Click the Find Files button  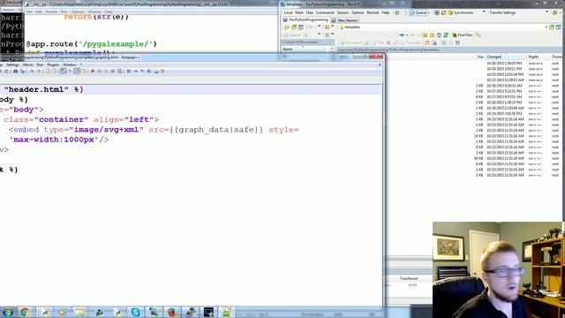(x=462, y=35)
